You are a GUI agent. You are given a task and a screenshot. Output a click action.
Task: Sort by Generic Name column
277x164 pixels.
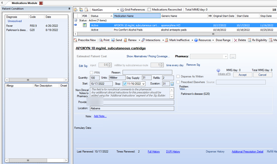pos(184,16)
